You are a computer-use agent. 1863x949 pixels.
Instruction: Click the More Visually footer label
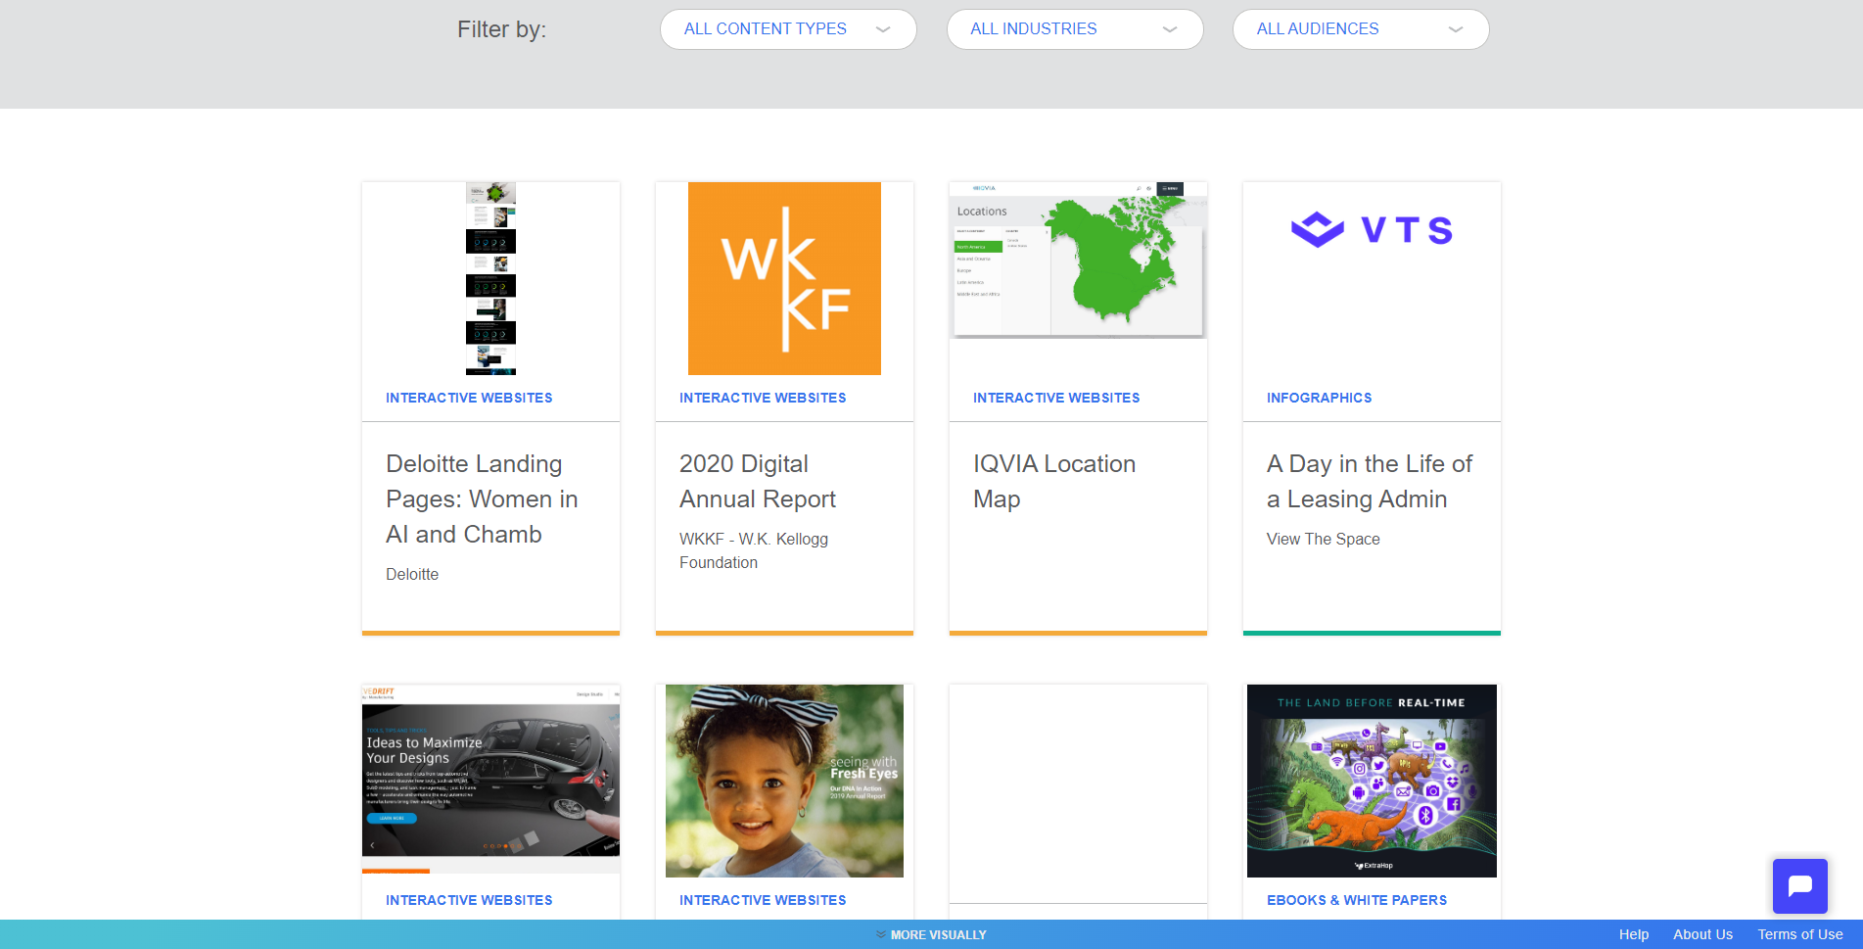pyautogui.click(x=939, y=935)
